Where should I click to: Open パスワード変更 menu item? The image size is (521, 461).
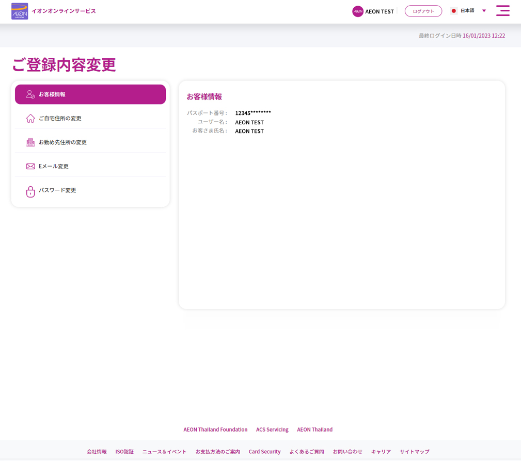coord(90,190)
